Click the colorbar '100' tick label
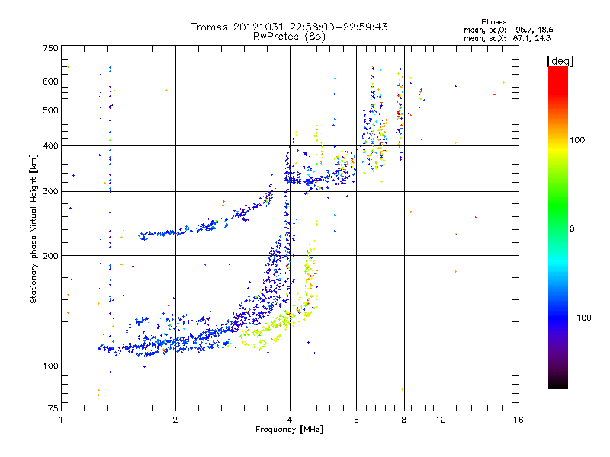 point(577,140)
